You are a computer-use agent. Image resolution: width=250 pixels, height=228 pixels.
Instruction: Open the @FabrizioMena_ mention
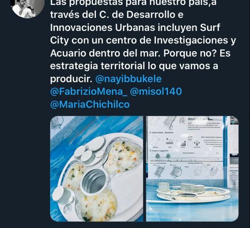(x=89, y=92)
